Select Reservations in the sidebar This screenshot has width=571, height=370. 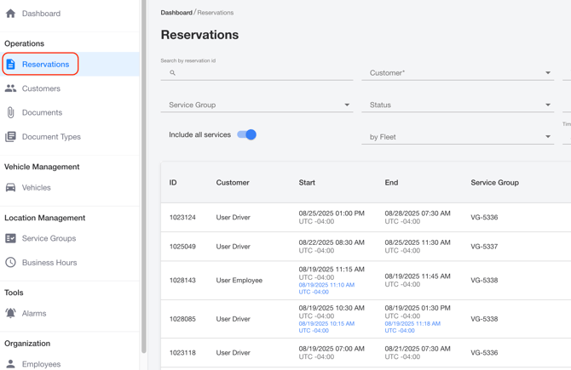(x=45, y=64)
